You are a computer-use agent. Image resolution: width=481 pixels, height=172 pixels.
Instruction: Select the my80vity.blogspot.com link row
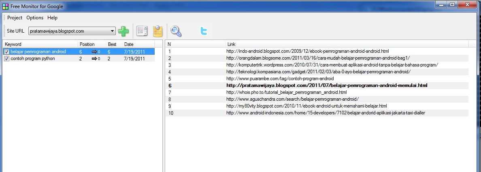(317, 106)
